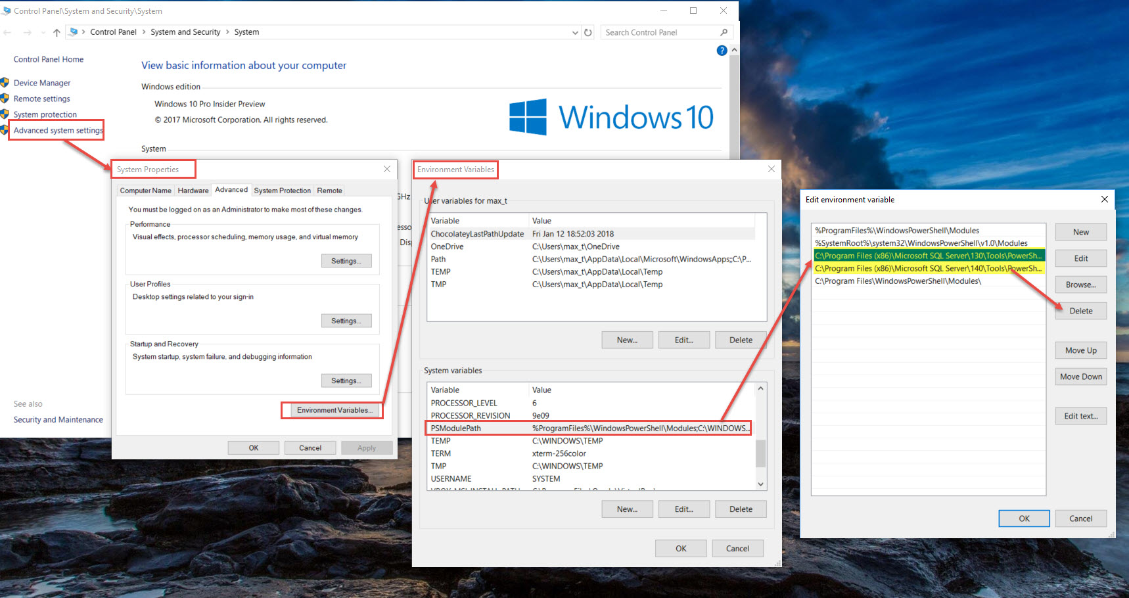The height and width of the screenshot is (598, 1129).
Task: Click Delete under user variables
Action: click(741, 340)
